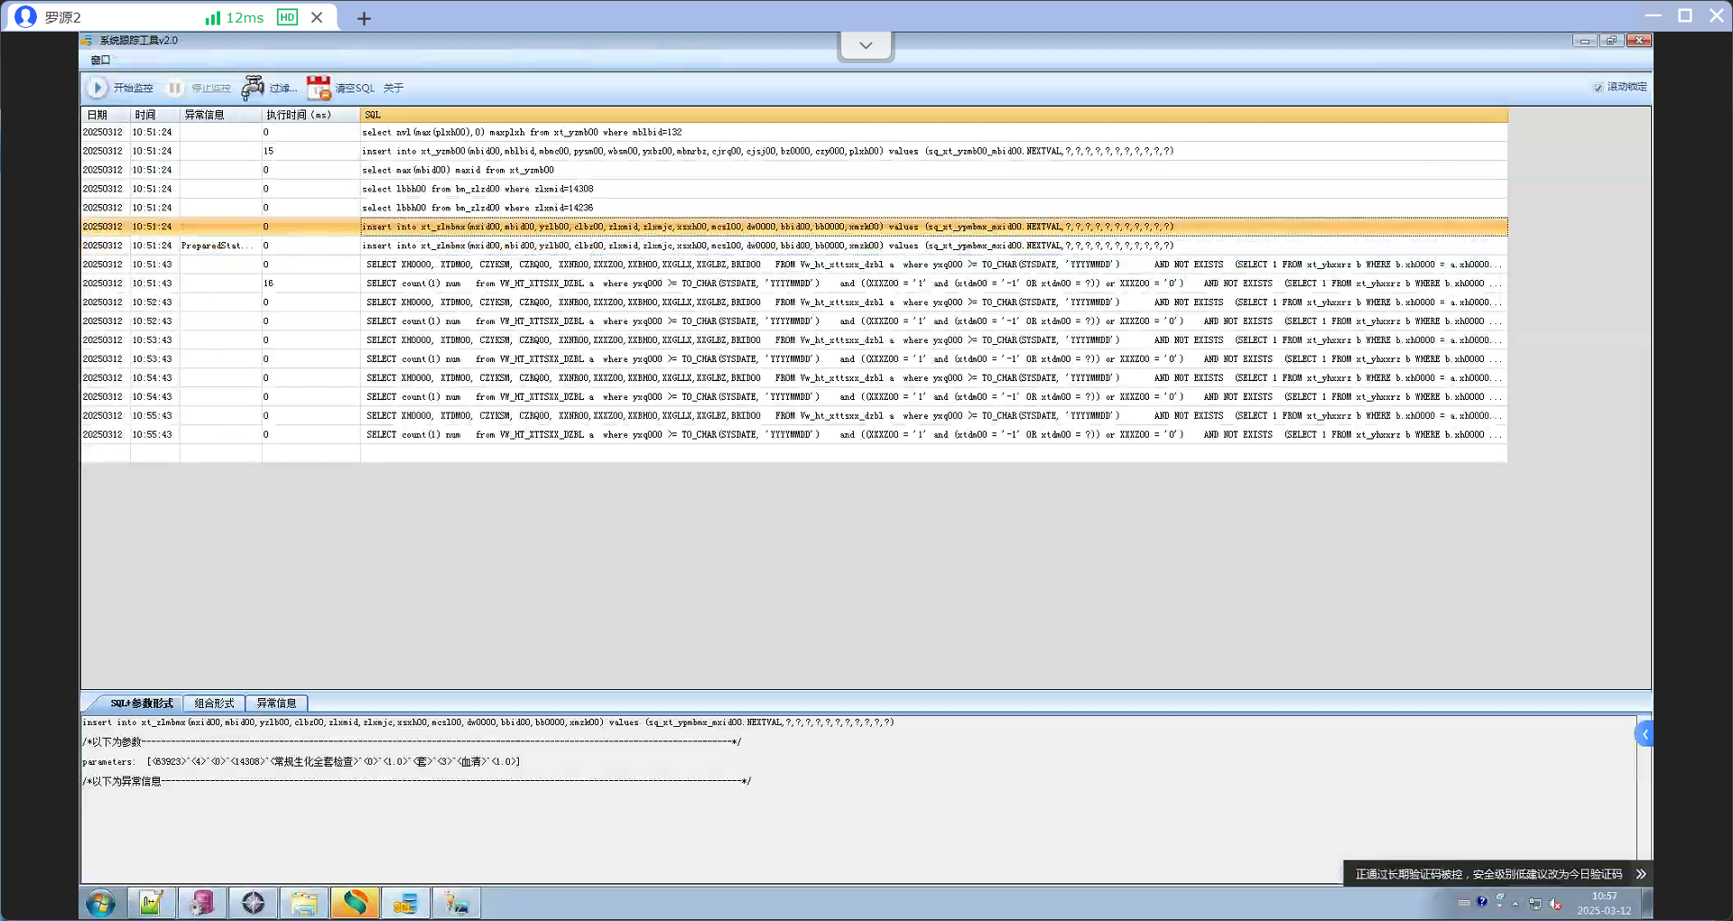
Task: Open the Windows Start menu orb
Action: pos(101,903)
